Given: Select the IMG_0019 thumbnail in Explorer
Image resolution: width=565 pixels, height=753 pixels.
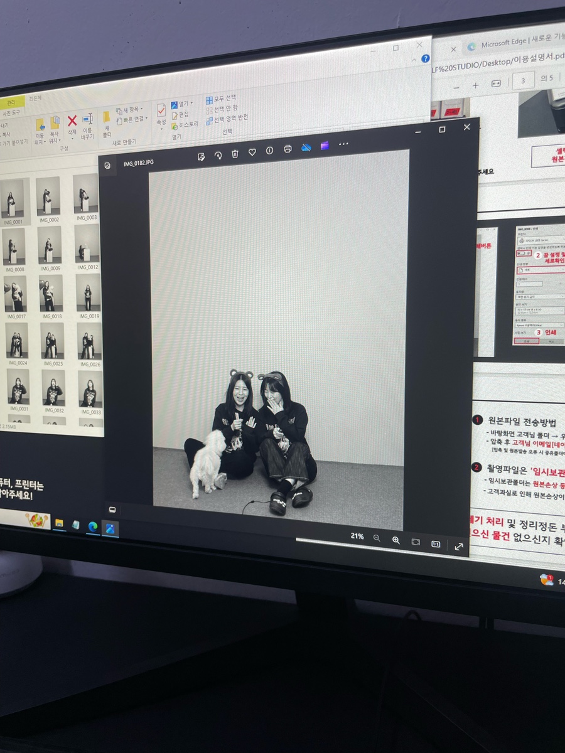Looking at the screenshot, I should point(89,296).
